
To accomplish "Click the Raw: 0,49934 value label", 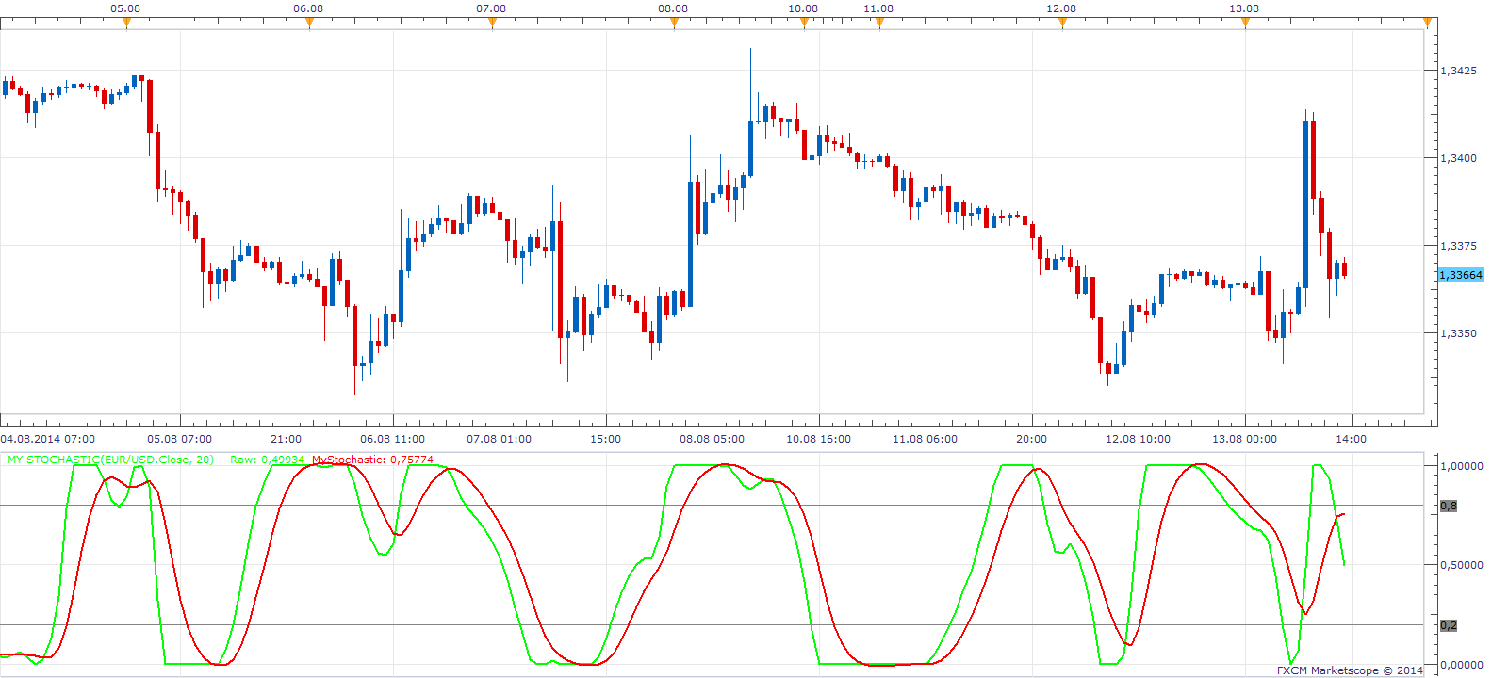I will (268, 460).
